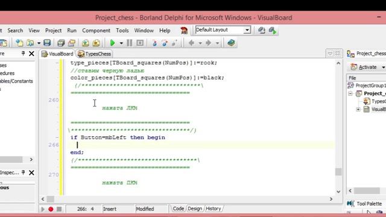Open the Search menu
Screen dimensions: 386x217
click(x=15, y=31)
